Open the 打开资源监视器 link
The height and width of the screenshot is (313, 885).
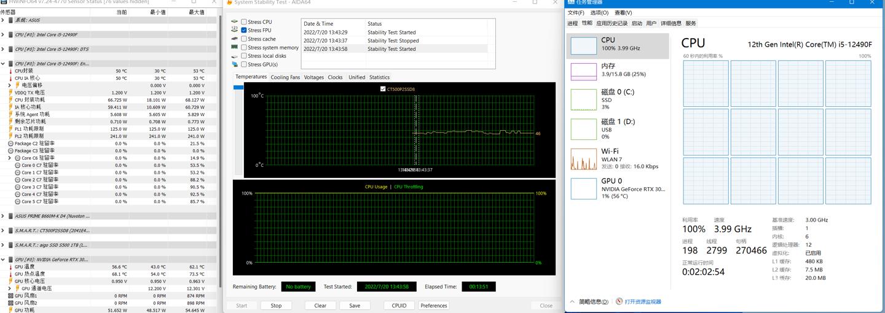(643, 302)
